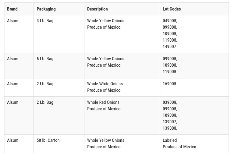The width and height of the screenshot is (231, 156).
Task: Click the Labeled text in last row
Action: tap(170, 140)
